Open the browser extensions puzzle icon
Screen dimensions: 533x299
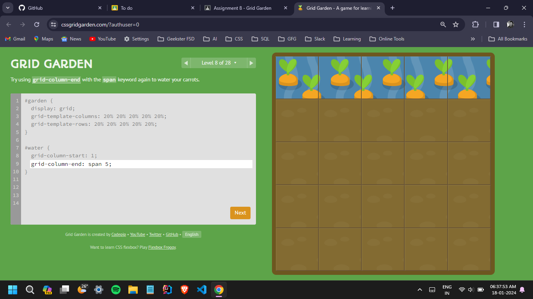click(475, 25)
